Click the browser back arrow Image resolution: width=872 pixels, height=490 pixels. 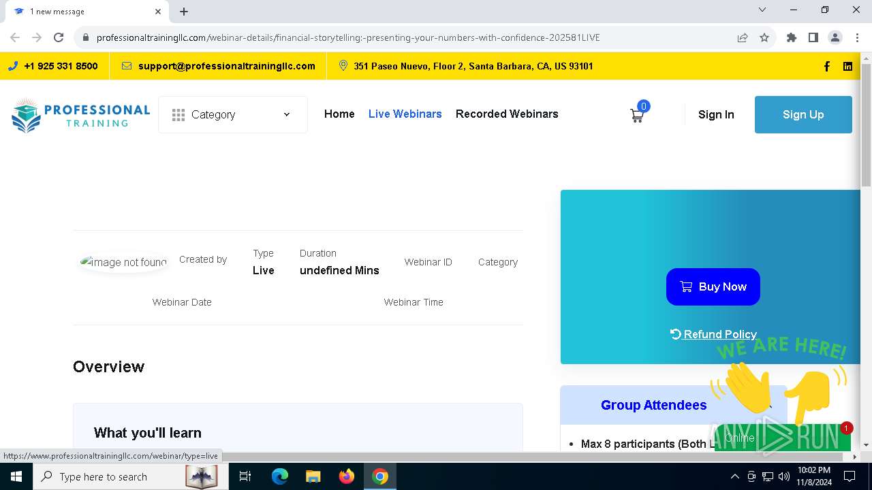15,37
